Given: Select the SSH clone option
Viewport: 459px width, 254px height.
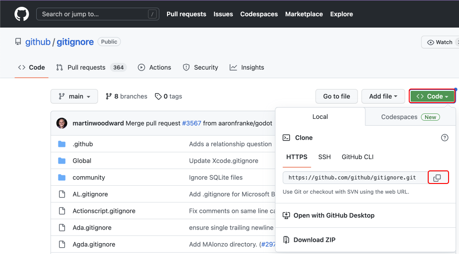Looking at the screenshot, I should coord(325,157).
